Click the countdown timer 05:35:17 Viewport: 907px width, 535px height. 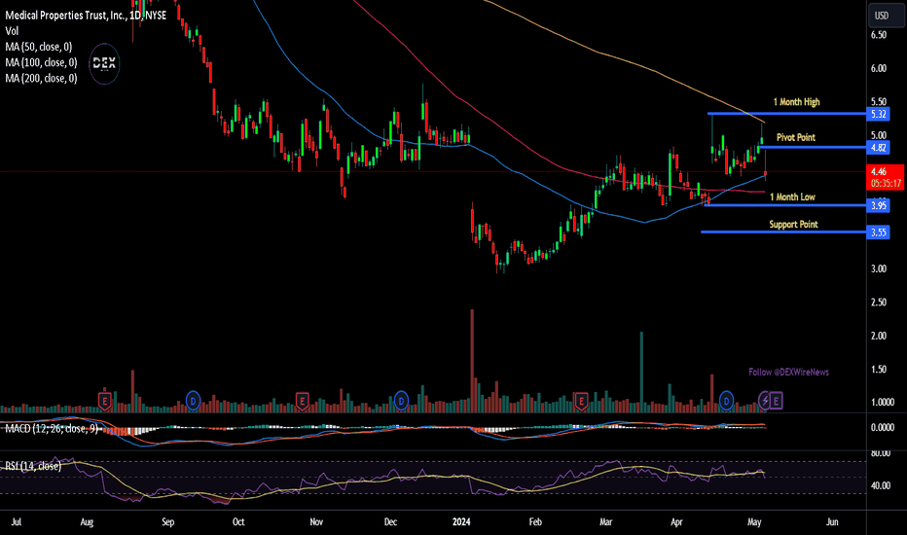tap(886, 183)
